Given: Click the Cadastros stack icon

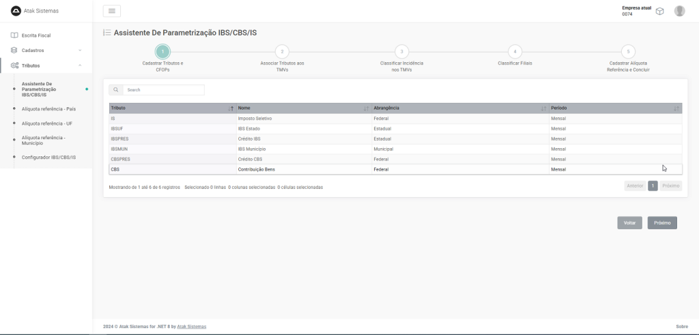Looking at the screenshot, I should pyautogui.click(x=14, y=50).
